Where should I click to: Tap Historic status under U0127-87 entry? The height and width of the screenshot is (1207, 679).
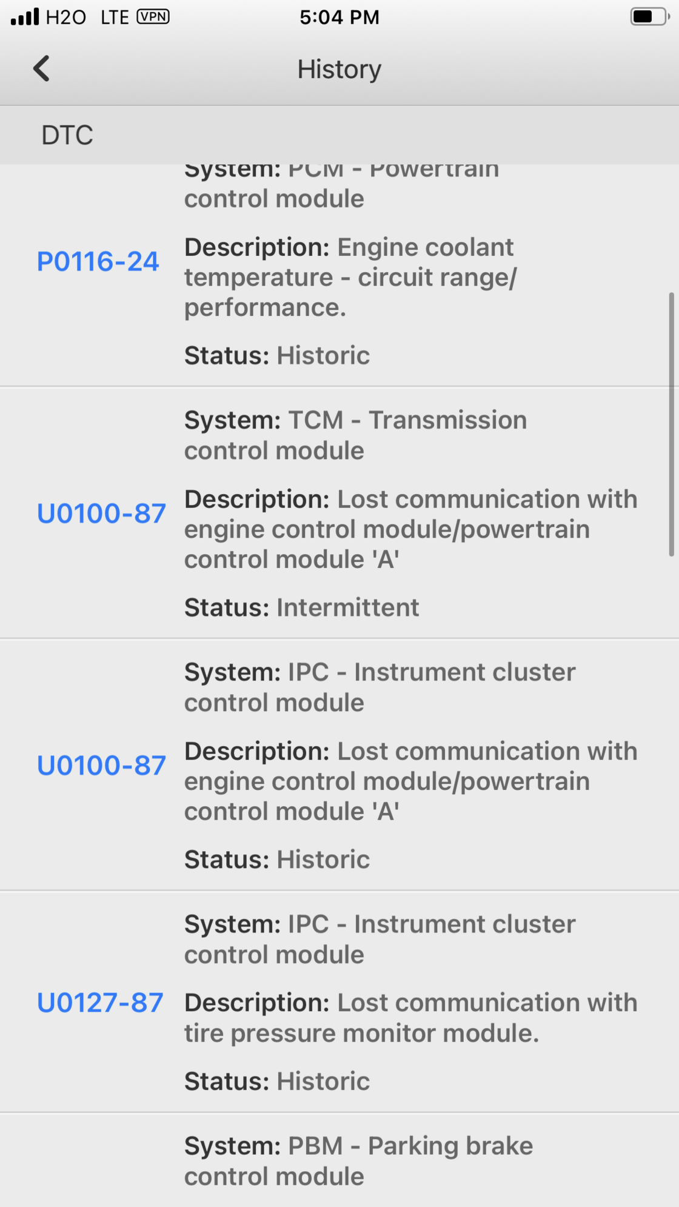[323, 1082]
